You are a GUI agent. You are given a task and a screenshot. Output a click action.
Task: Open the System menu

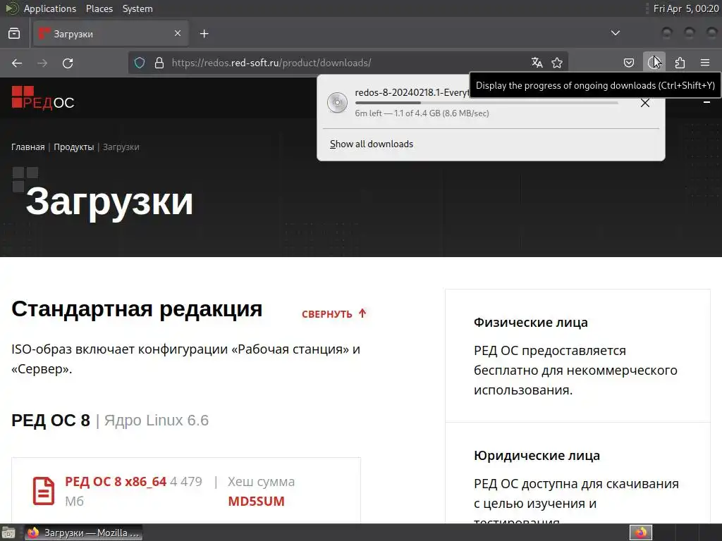point(137,8)
